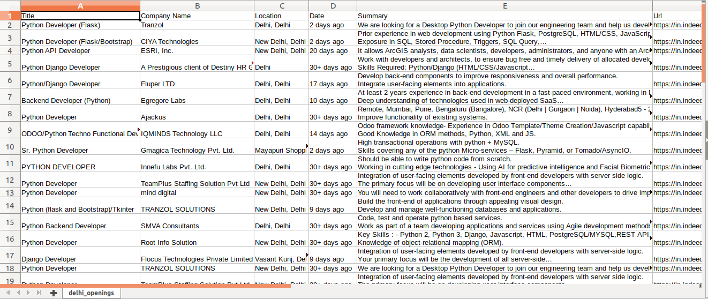Select the uppercase "PYTHON DEVELOPER" cell
This screenshot has height=299, width=708.
tap(80, 163)
